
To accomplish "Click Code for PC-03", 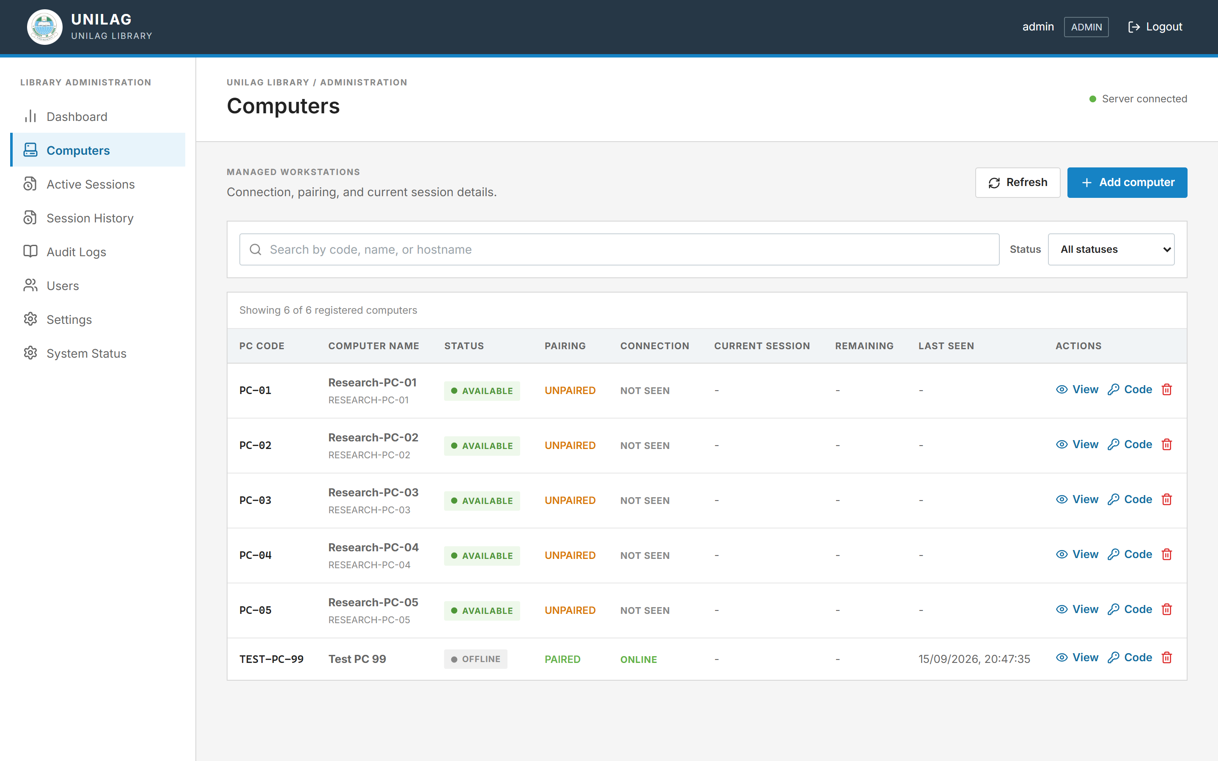I will (x=1130, y=499).
